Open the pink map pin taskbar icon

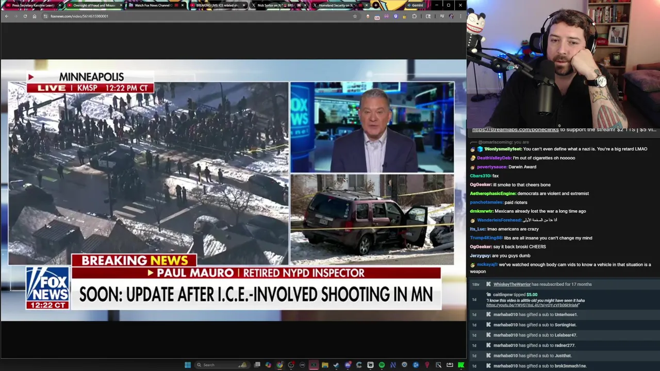point(427,365)
